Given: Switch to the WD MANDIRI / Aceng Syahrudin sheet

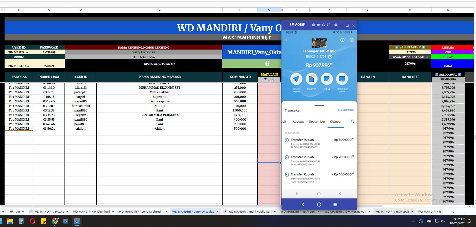Looking at the screenshot, I should (141, 212).
